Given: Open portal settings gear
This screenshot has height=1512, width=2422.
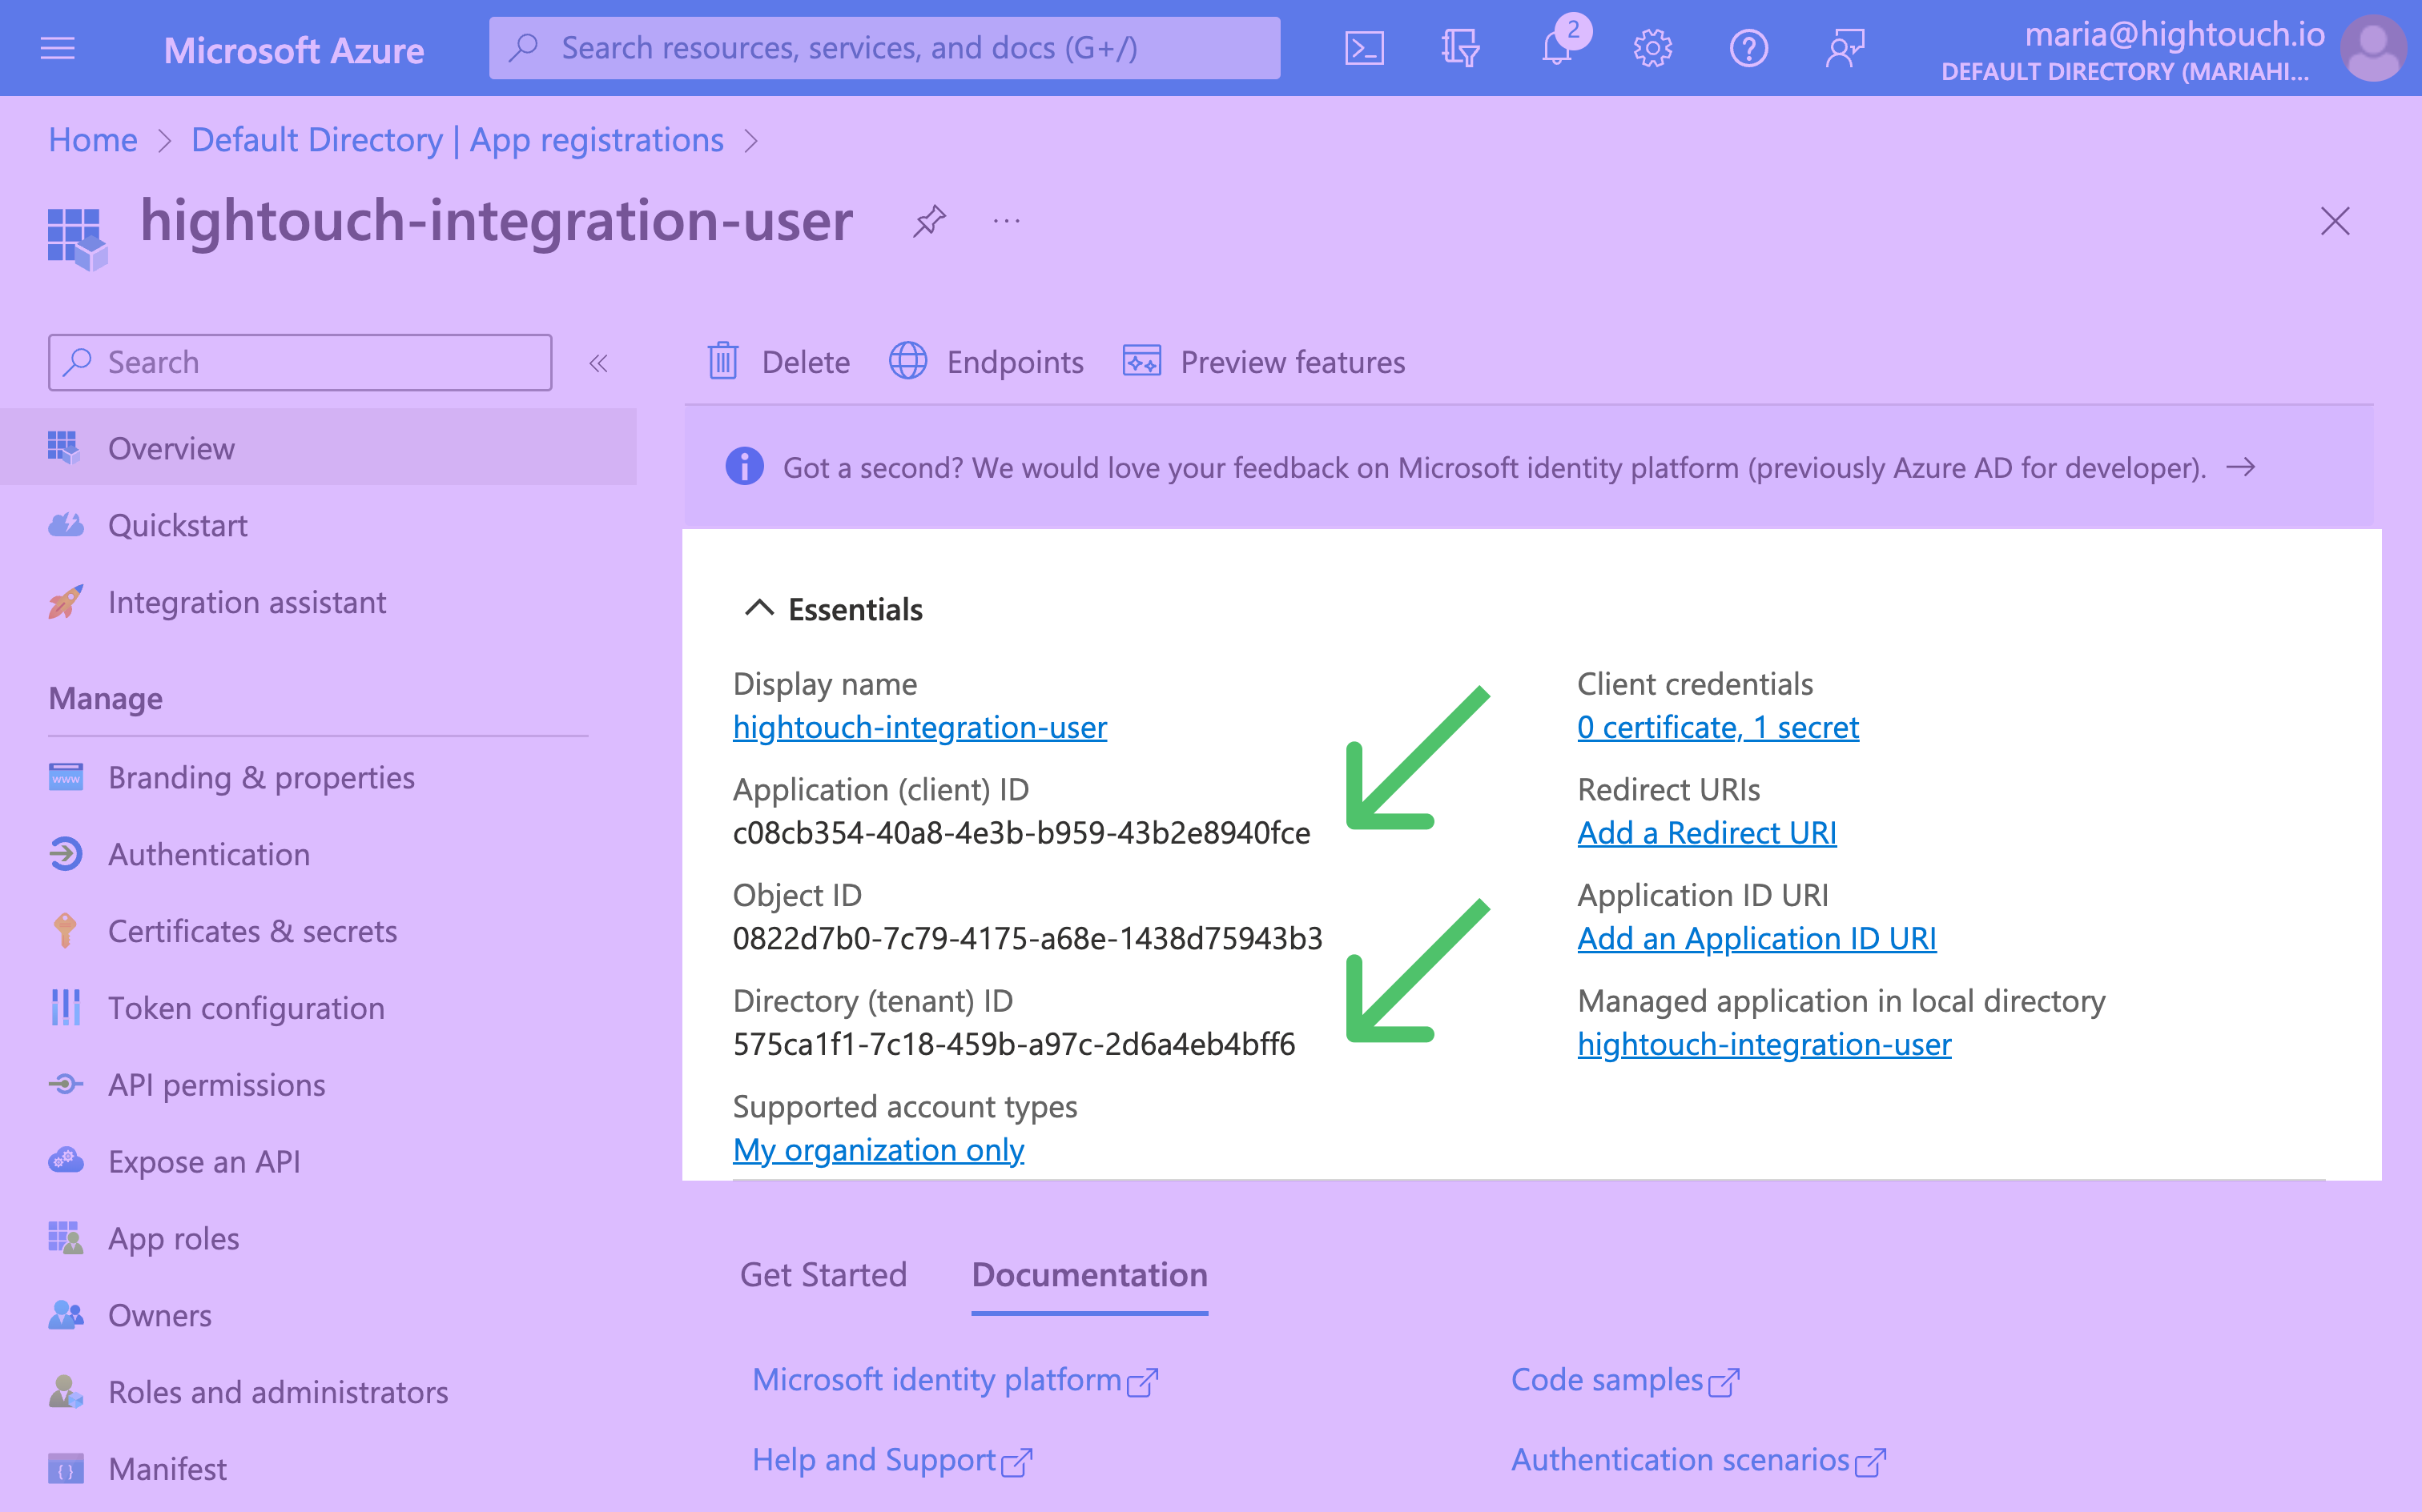Looking at the screenshot, I should (x=1652, y=48).
